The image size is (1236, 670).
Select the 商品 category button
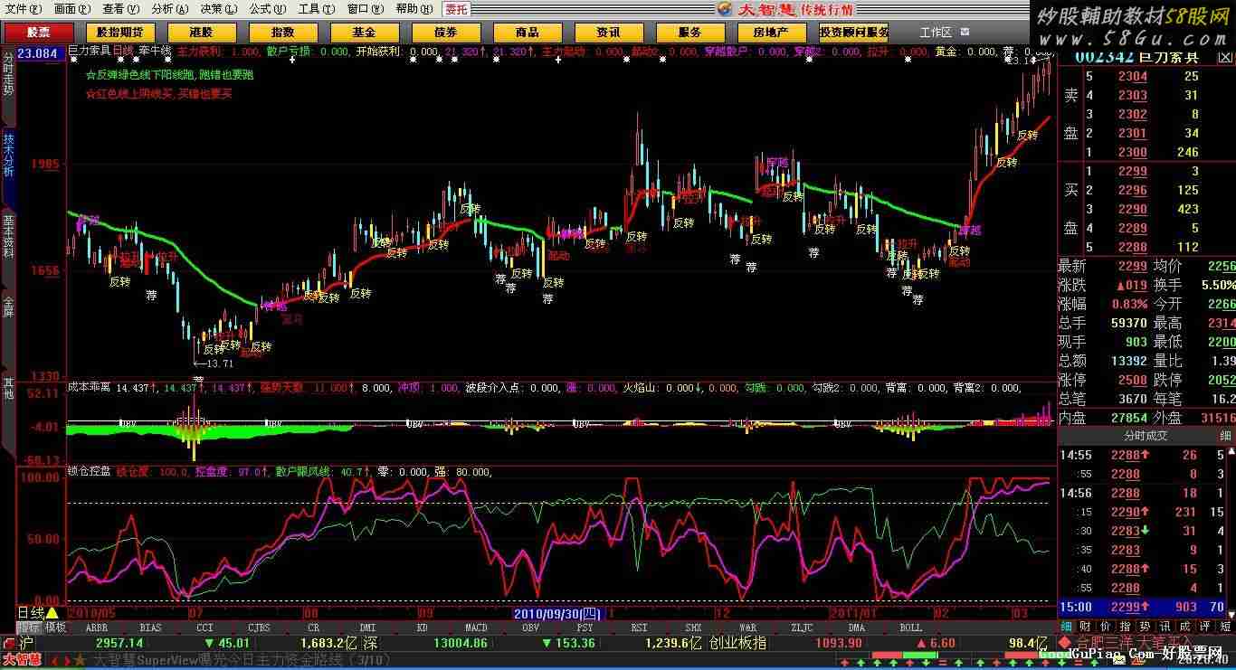527,32
